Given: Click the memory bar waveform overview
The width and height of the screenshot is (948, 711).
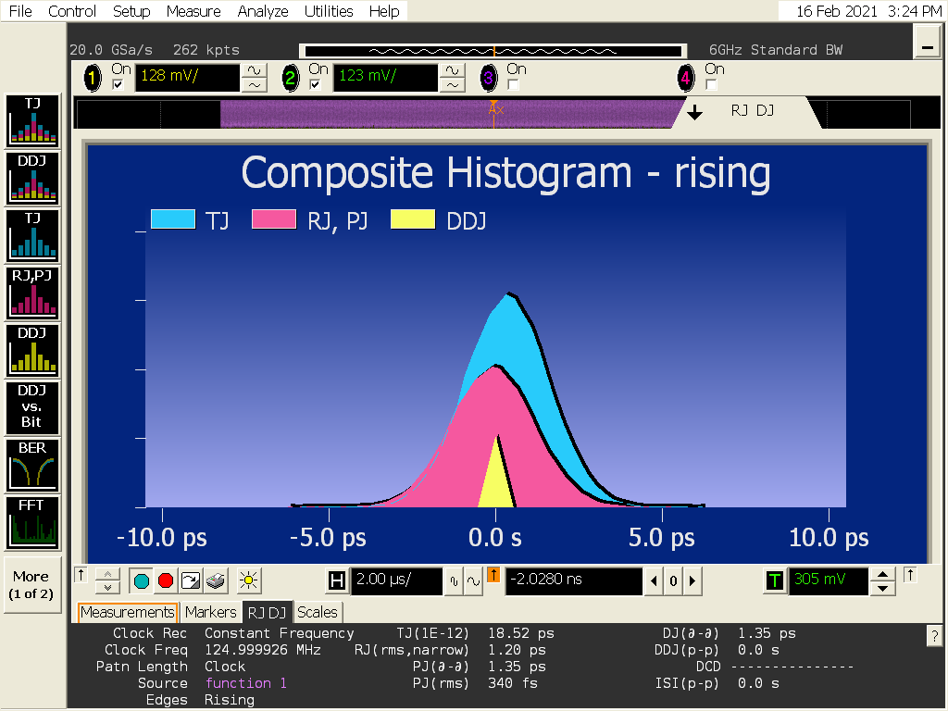Looking at the screenshot, I should point(493,52).
